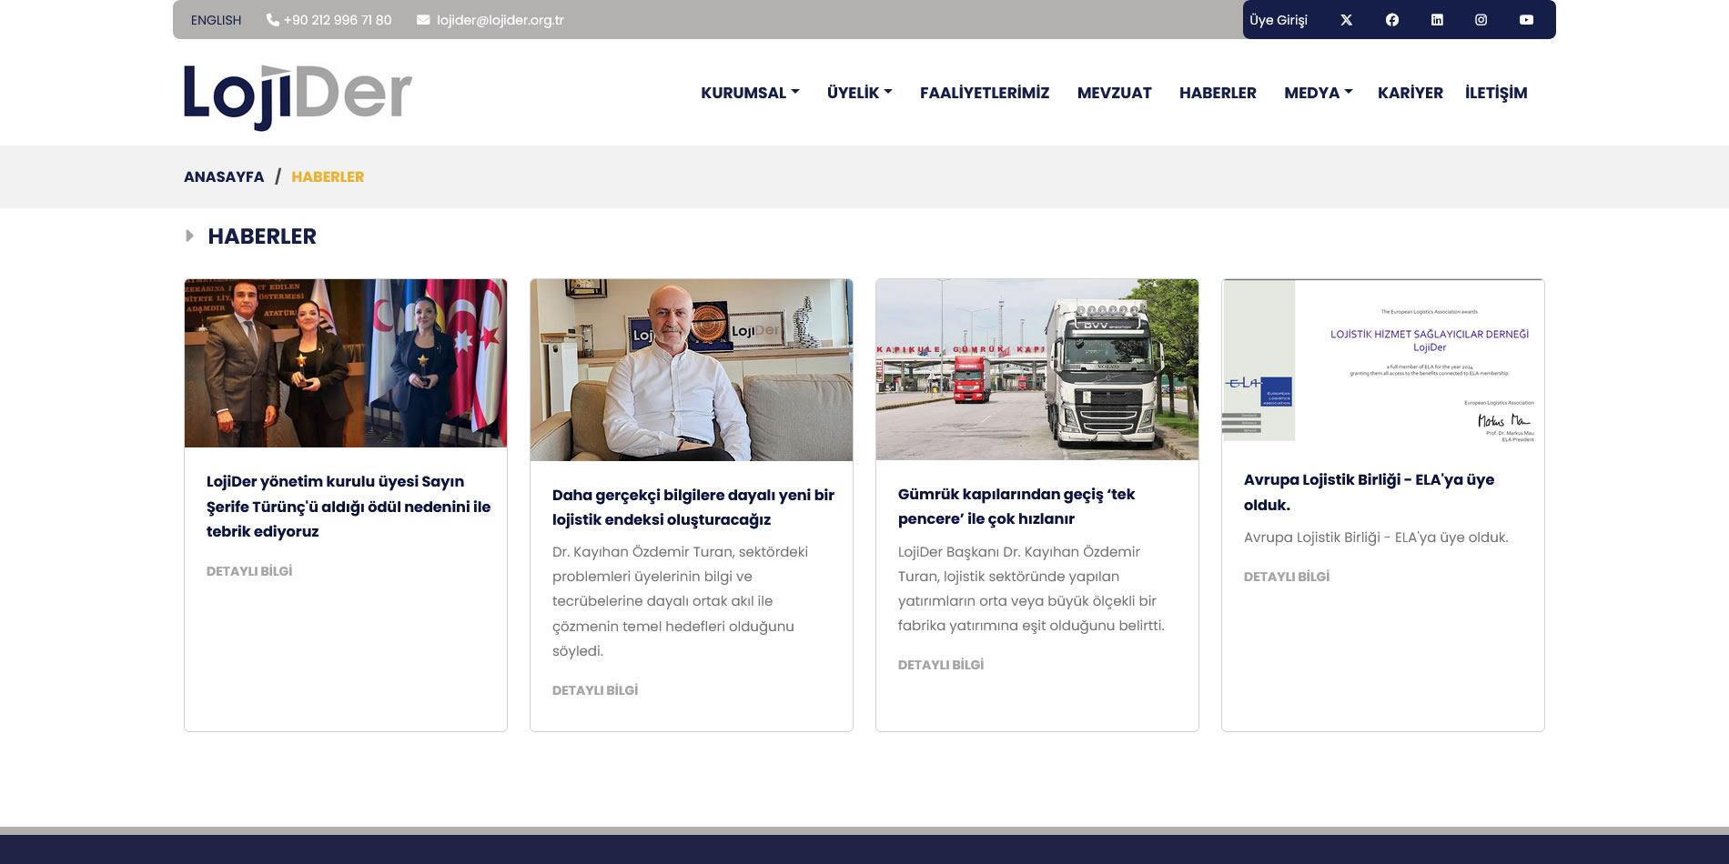Click DETAYLI BİLGİ under Gümrük kapıları news
Image resolution: width=1729 pixels, height=864 pixels.
point(941,665)
